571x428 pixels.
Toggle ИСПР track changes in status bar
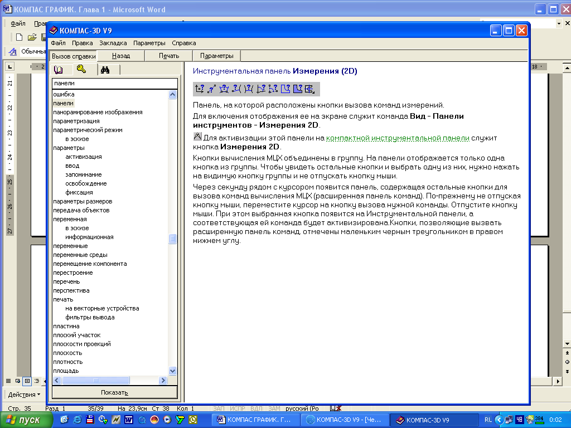pyautogui.click(x=237, y=408)
